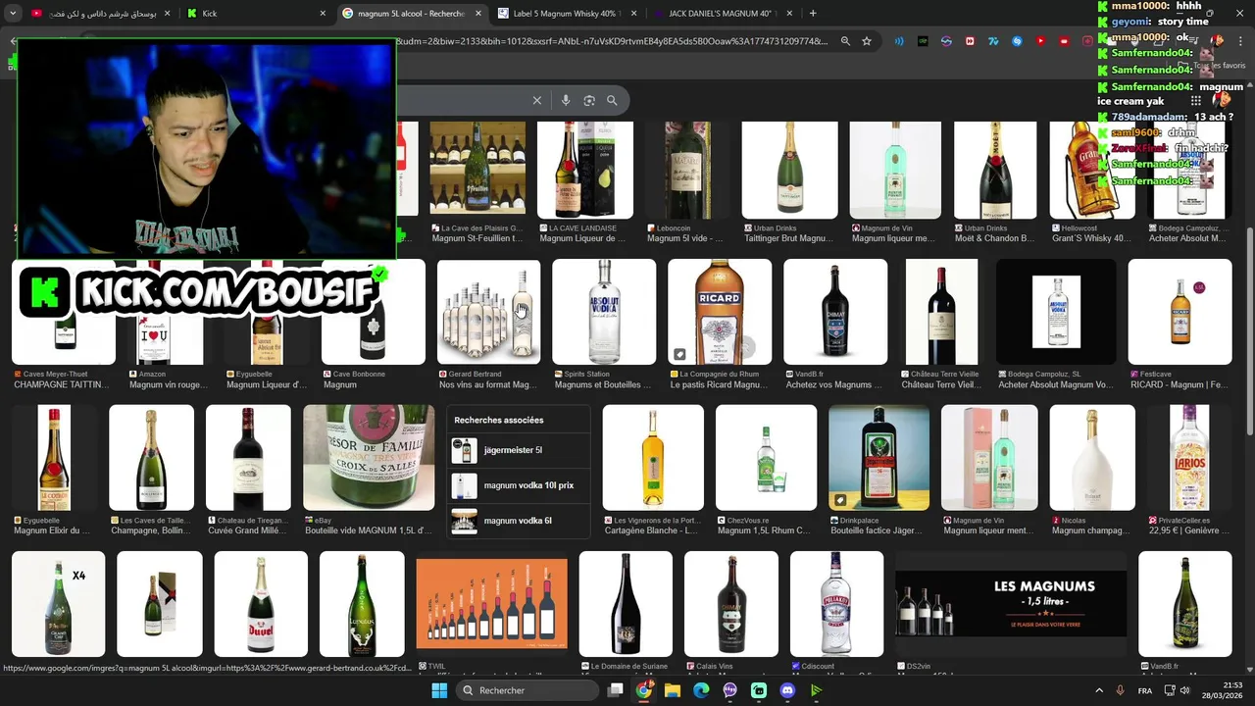Open the teal 7TV extension icon
The height and width of the screenshot is (706, 1255).
pos(993,41)
